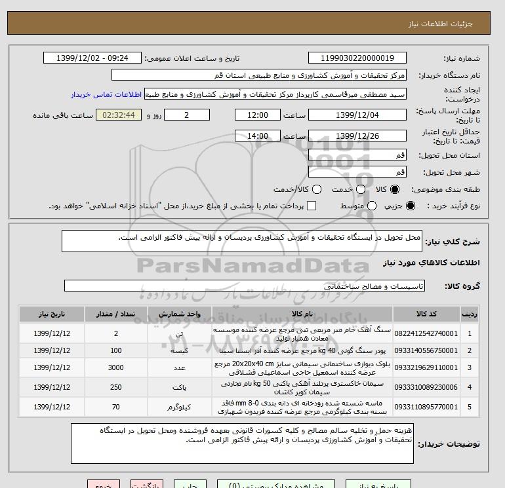505x488 pixels.
Task: Click the response deadline date 1399/12/04
Action: point(357,115)
